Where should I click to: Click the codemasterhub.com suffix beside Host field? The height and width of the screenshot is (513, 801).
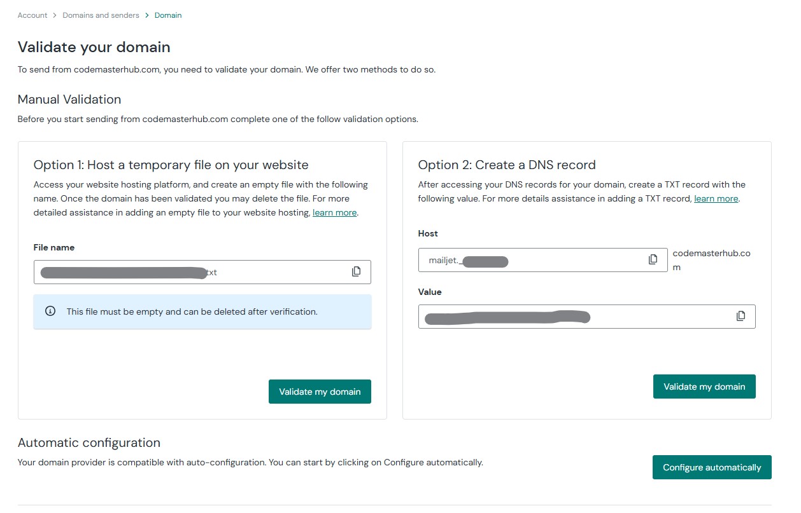tap(711, 260)
